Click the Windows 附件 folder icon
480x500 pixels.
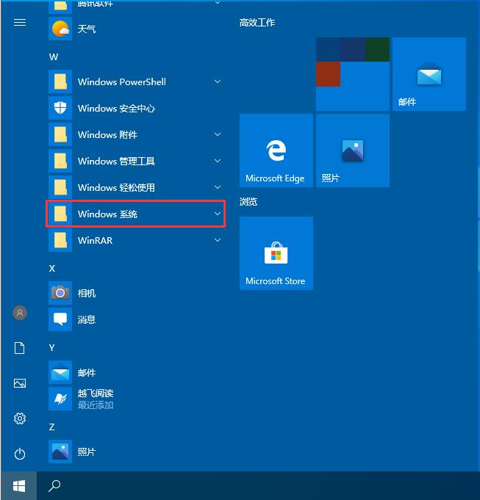pos(60,134)
